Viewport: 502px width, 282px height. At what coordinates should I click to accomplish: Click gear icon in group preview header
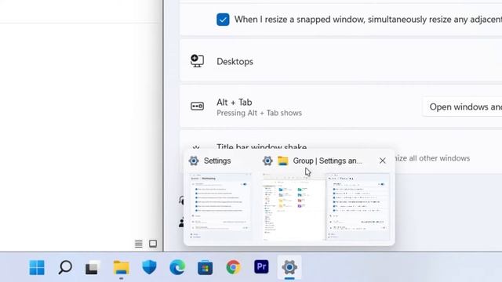pos(267,161)
